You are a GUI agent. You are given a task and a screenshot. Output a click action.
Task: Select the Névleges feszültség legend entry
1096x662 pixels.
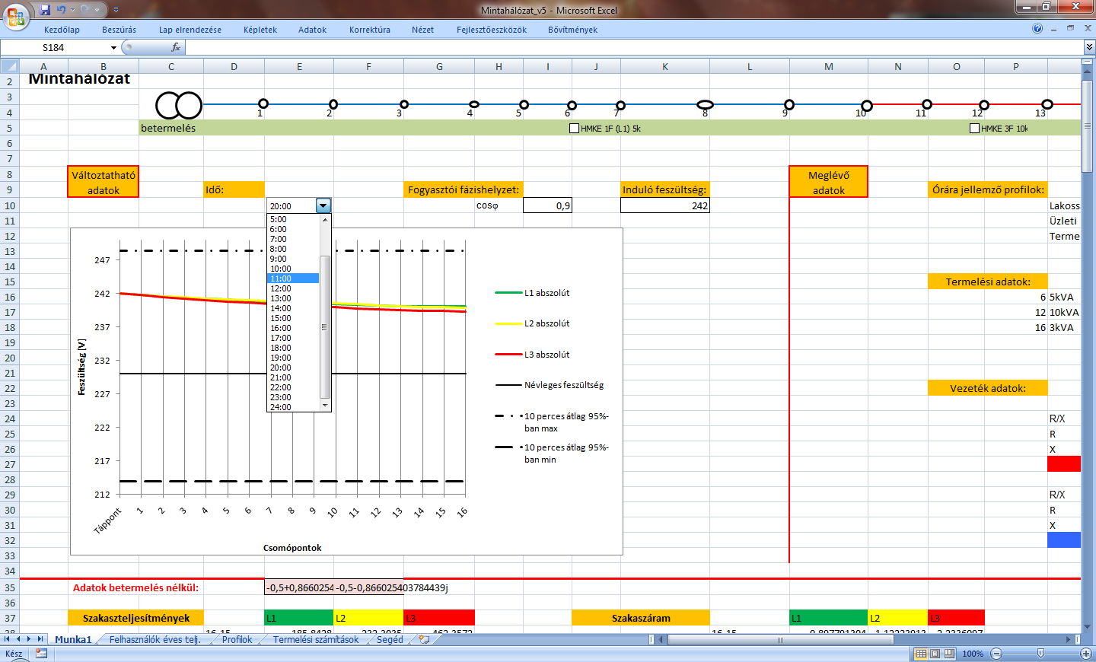[550, 385]
